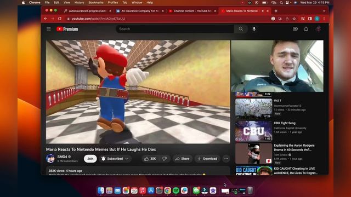This screenshot has height=197, width=351.
Task: Open Chrome's side panel icon
Action: click(x=310, y=19)
